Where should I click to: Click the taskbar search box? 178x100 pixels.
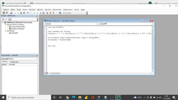point(29,97)
